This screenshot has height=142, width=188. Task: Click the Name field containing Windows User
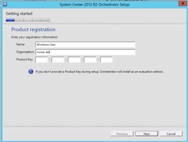pyautogui.click(x=85, y=45)
